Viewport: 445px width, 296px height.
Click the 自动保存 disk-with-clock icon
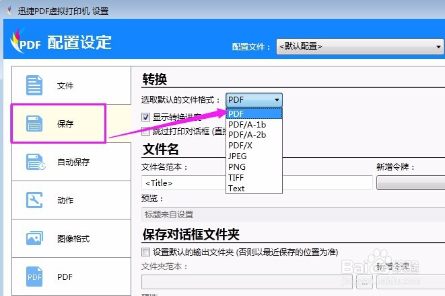(36, 162)
